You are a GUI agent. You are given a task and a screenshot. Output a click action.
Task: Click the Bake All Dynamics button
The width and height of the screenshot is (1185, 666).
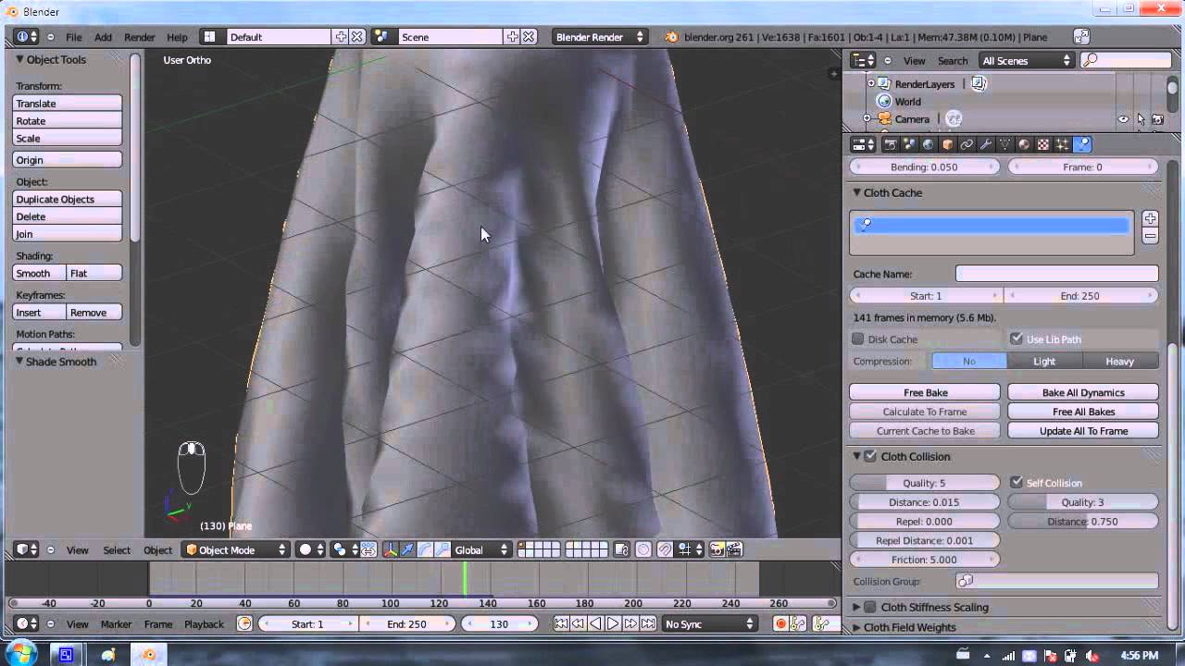1083,393
